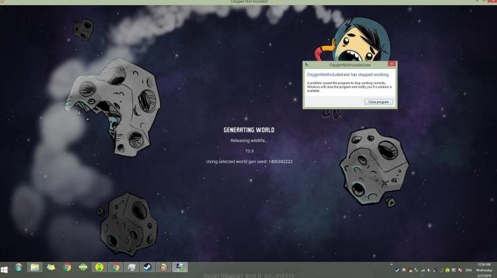The width and height of the screenshot is (497, 278).
Task: Open the taskbar clock showing 12:56 AM
Action: tap(484, 270)
